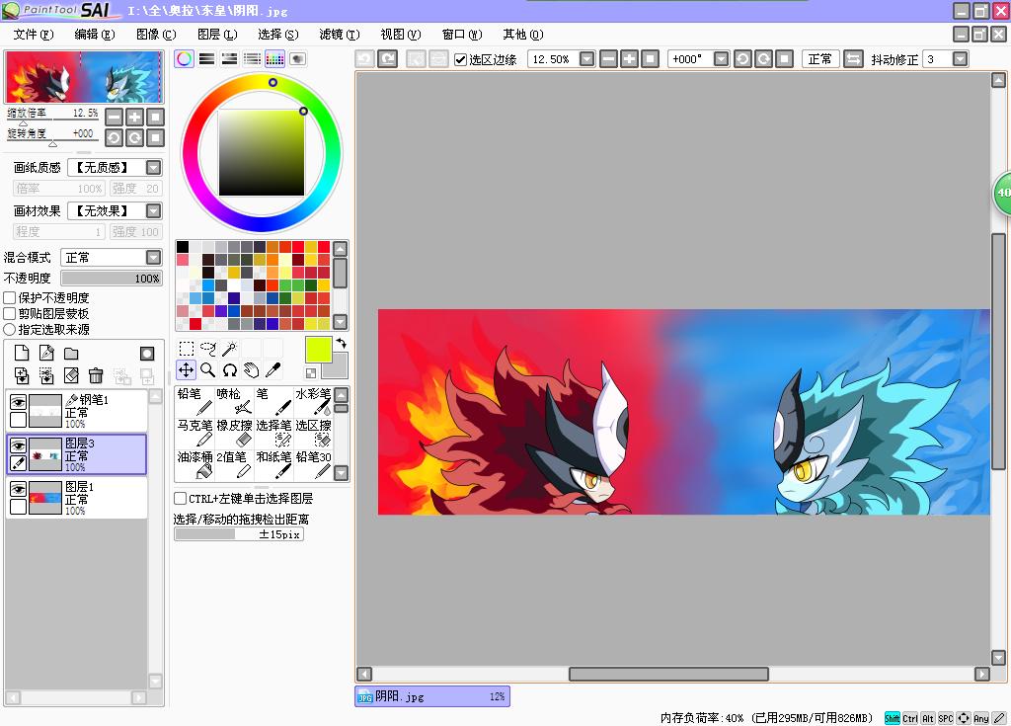Open the 编辑(E) menu

(x=95, y=35)
